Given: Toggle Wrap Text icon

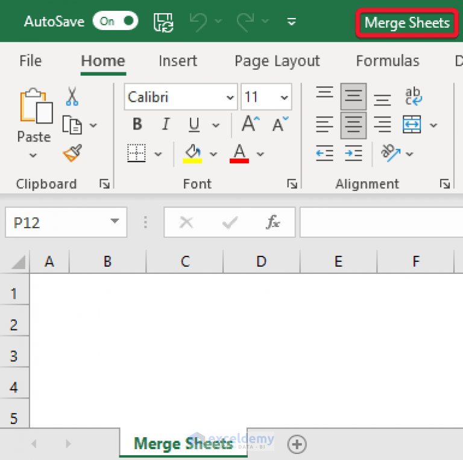Looking at the screenshot, I should click(x=413, y=96).
